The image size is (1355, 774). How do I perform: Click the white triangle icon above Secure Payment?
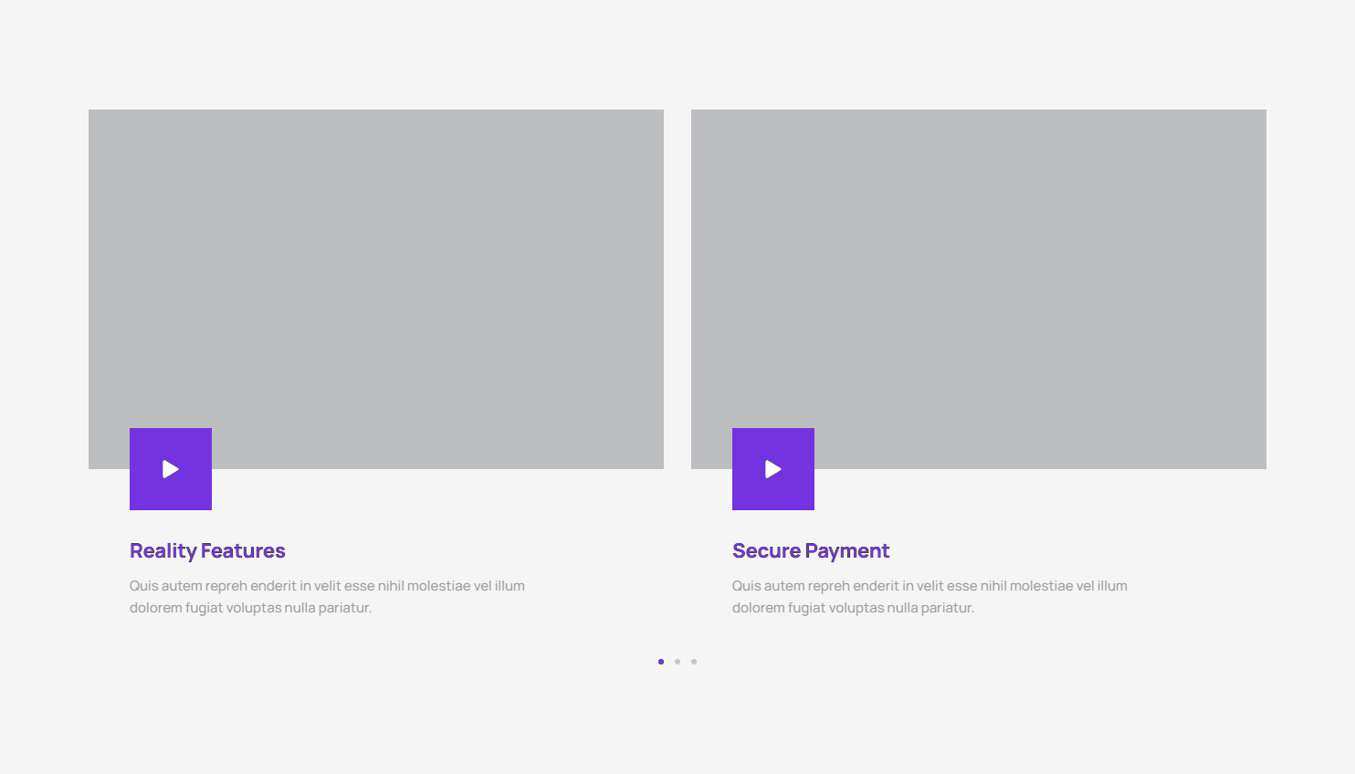pos(773,469)
